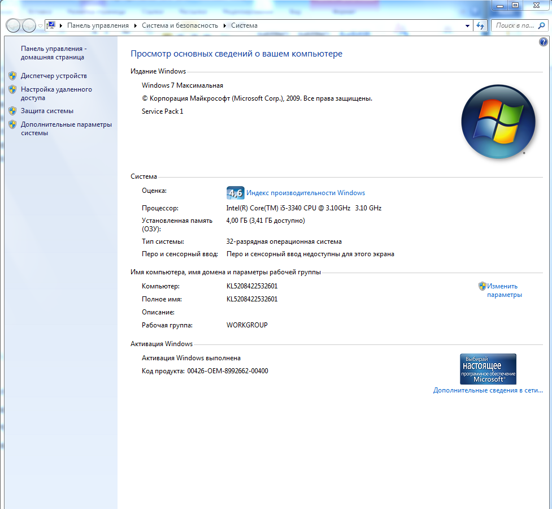
Task: Select 4,00 ГБ installed memory value
Action: tap(266, 221)
